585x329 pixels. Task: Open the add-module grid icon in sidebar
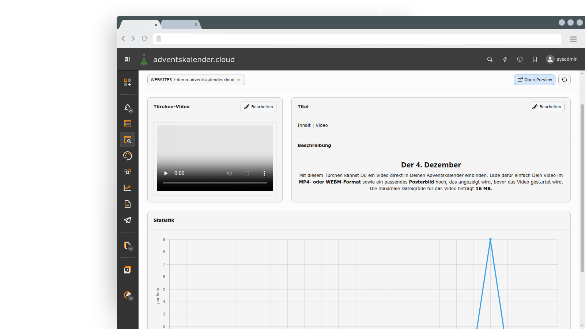tap(128, 82)
